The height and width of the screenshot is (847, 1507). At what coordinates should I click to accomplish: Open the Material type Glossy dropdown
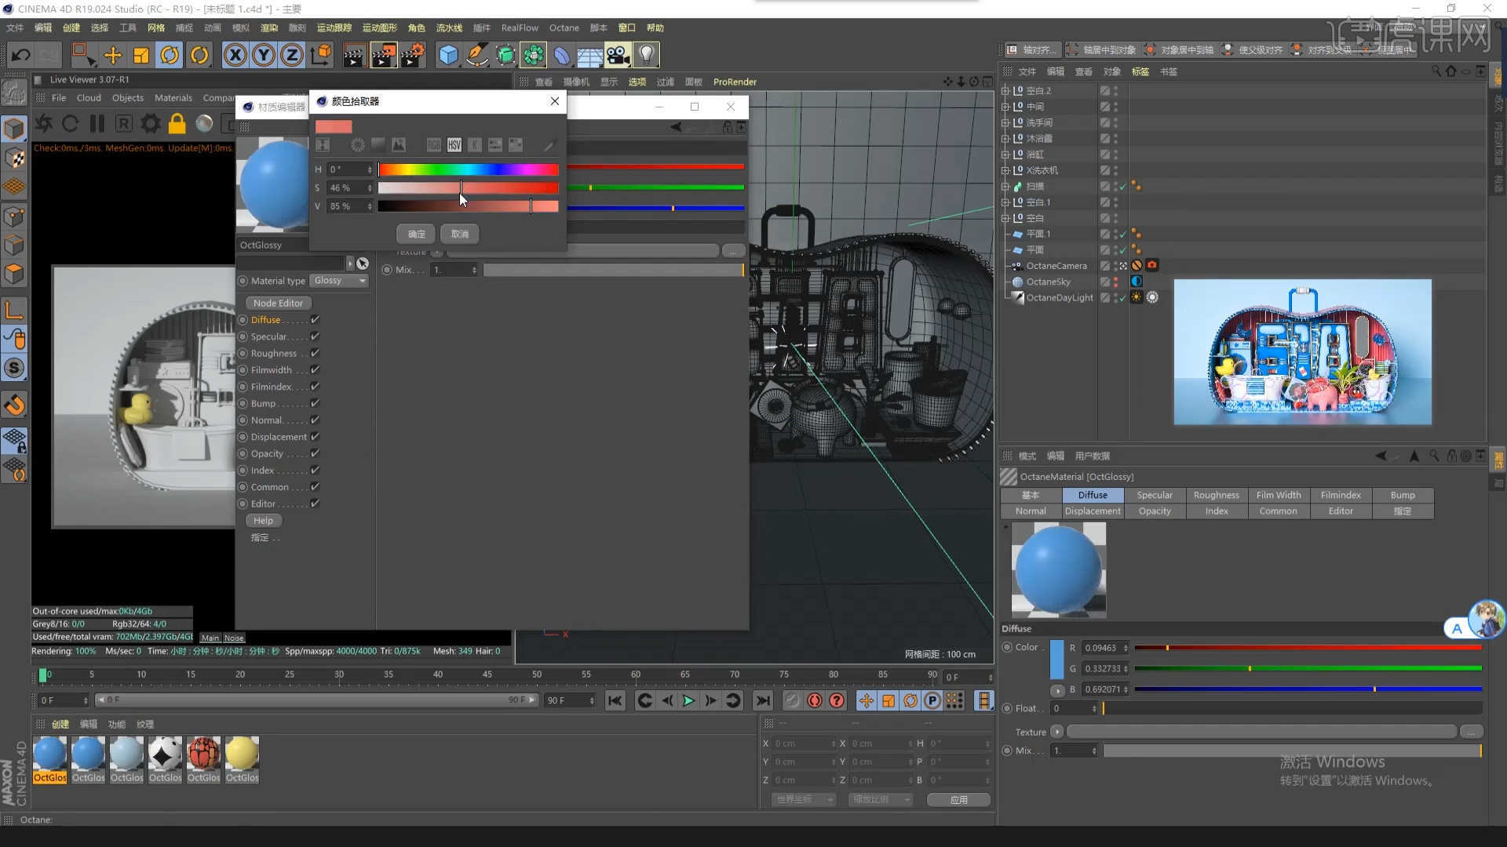pos(340,281)
